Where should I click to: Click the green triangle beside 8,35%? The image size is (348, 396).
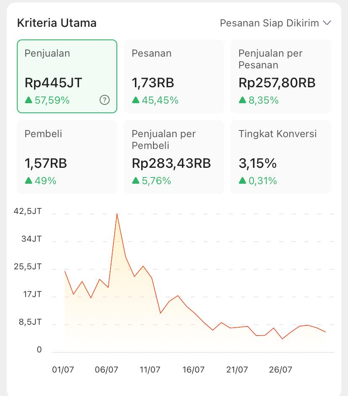(243, 100)
